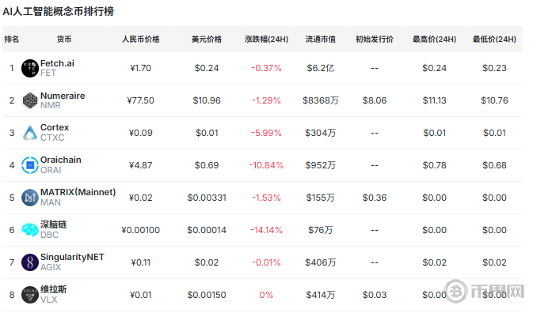Click the ¥77.50 price cell
The image size is (533, 313).
click(x=140, y=100)
